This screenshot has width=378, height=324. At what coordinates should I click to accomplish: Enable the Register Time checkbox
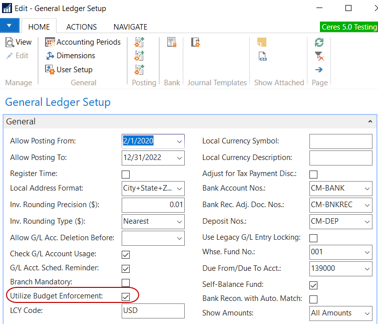click(126, 175)
